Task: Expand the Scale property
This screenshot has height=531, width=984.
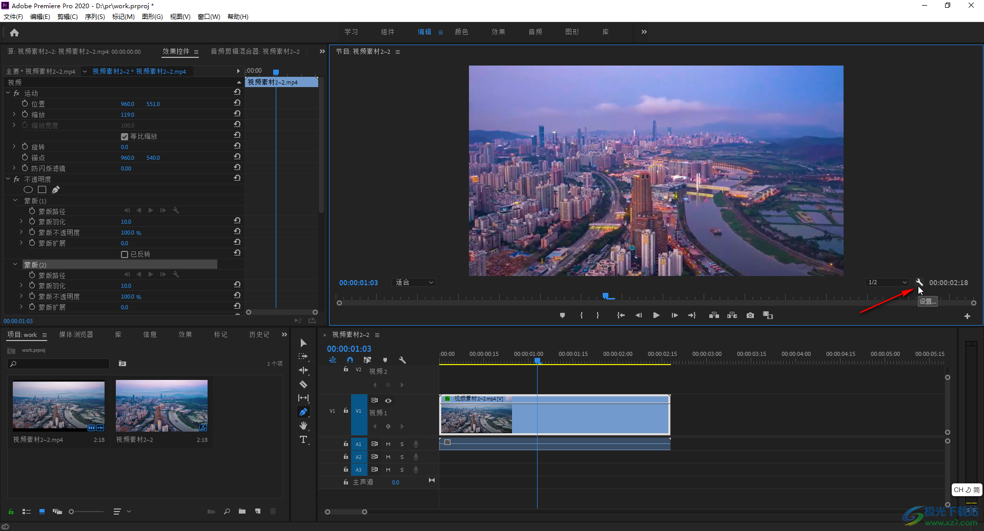Action: [x=14, y=115]
